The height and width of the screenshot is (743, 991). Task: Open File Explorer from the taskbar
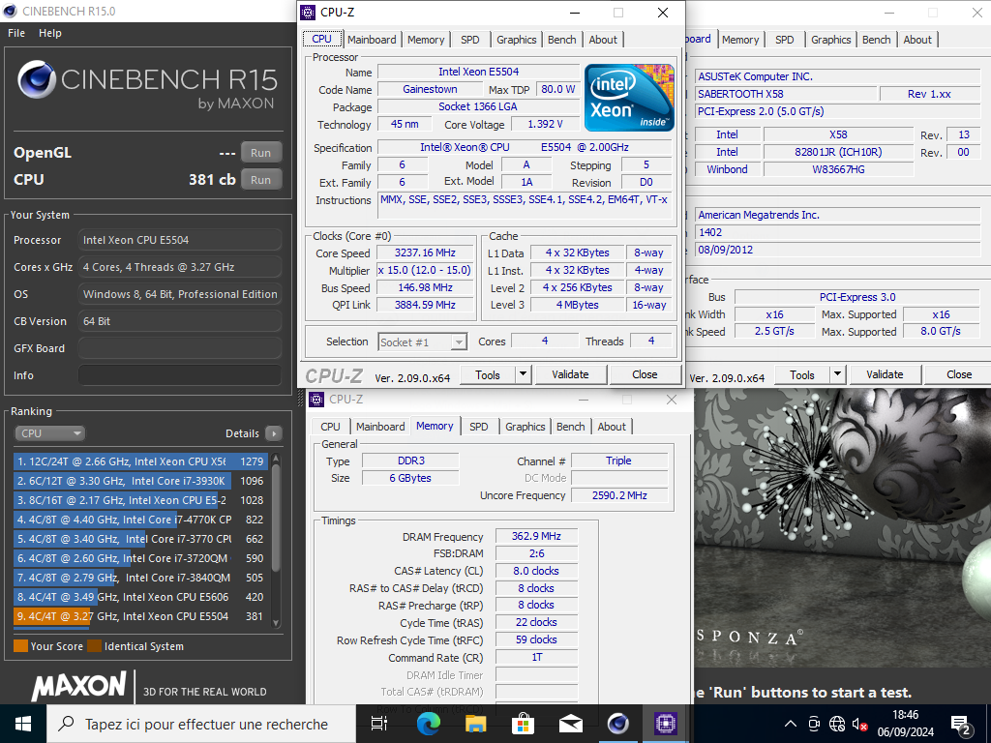point(475,724)
